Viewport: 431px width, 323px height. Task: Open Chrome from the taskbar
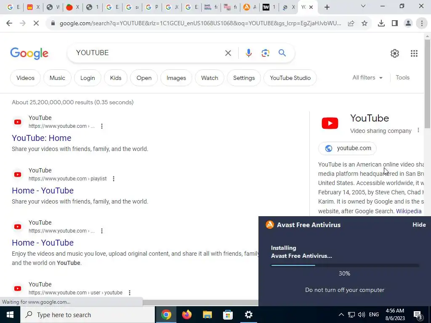(166, 315)
